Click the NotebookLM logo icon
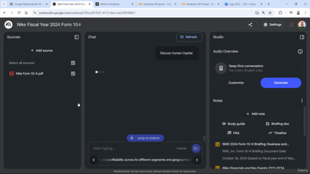This screenshot has height=174, width=310. pyautogui.click(x=9, y=25)
